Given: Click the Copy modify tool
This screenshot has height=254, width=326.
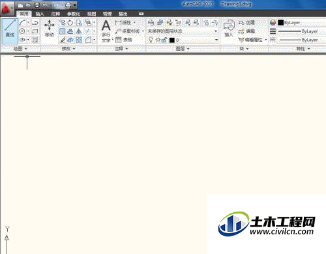Looking at the screenshot, I should [x=63, y=22].
